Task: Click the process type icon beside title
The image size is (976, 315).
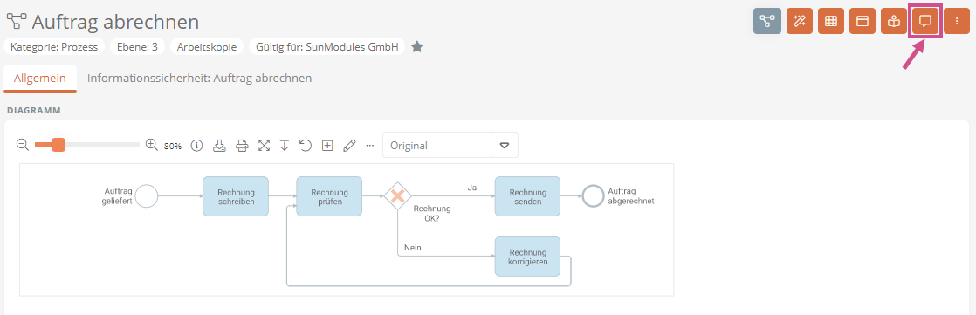Action: [17, 21]
